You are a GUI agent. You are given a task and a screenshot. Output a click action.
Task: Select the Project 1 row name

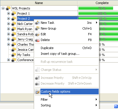23,13
